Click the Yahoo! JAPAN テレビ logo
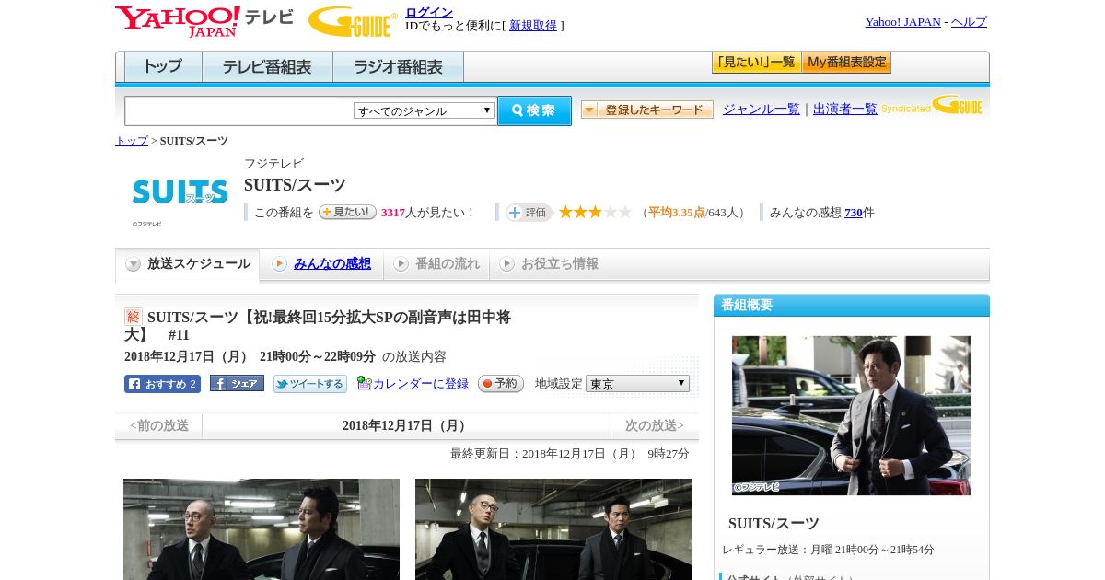 pyautogui.click(x=204, y=21)
